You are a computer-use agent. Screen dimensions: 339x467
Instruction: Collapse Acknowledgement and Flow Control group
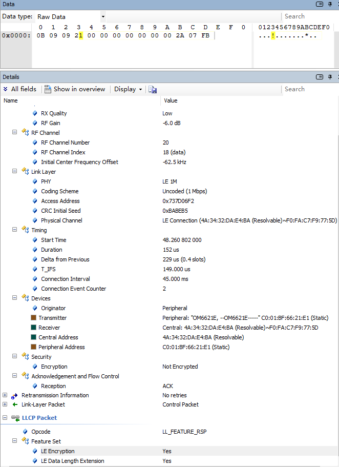(14, 376)
